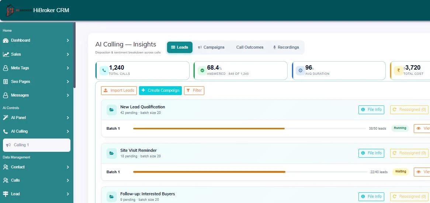The height and width of the screenshot is (203, 430).
Task: Expand the Meta Tags menu chevron
Action: pos(68,68)
